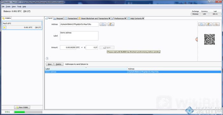The width and height of the screenshot is (223, 115).
Task: Copy the send address to clipboard
Action: point(103,24)
